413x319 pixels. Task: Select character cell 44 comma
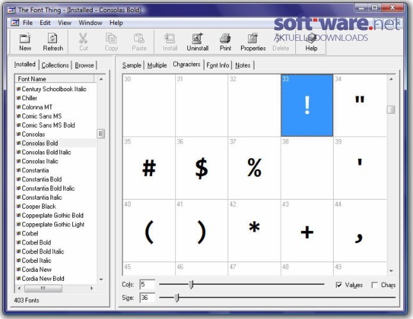click(360, 231)
